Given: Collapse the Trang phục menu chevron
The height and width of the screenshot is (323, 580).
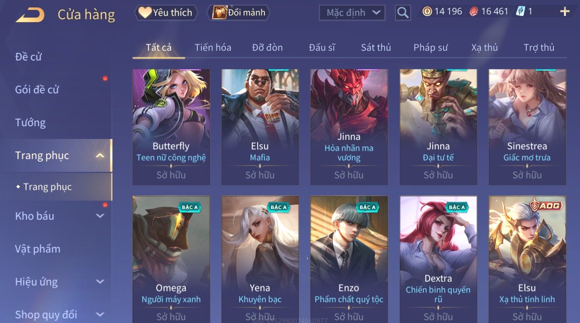Looking at the screenshot, I should pos(100,156).
